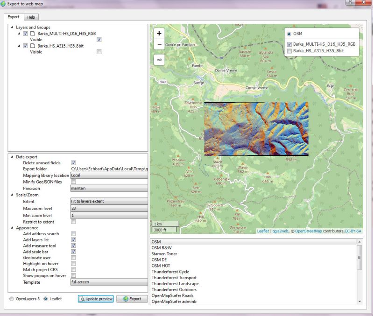Select OSM B&W basemap
The height and width of the screenshot is (316, 373).
(x=253, y=248)
